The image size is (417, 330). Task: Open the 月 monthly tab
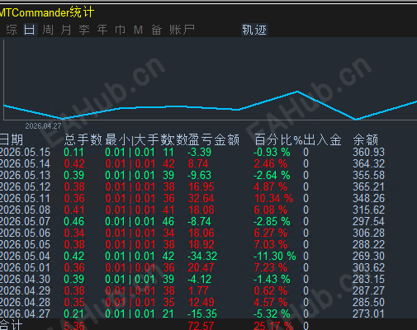(x=66, y=30)
